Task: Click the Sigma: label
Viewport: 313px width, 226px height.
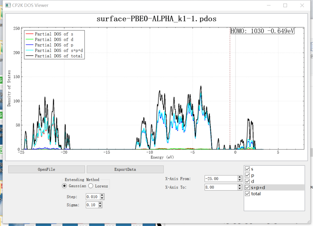Action: pos(73,205)
